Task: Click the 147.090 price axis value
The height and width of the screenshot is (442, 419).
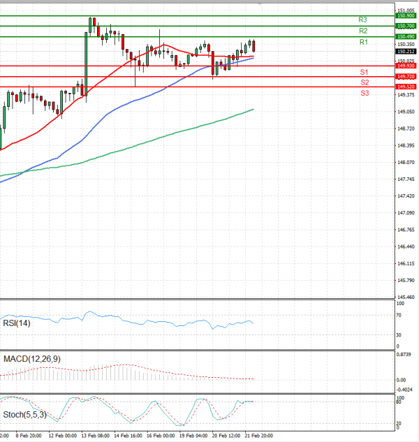Action: [406, 213]
